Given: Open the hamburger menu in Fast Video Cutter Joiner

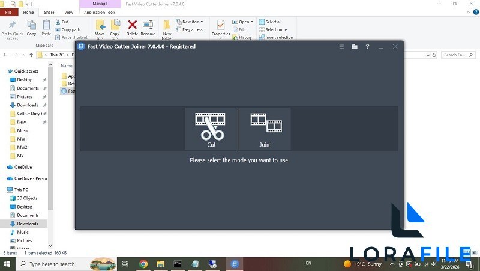Looking at the screenshot, I should [x=341, y=47].
